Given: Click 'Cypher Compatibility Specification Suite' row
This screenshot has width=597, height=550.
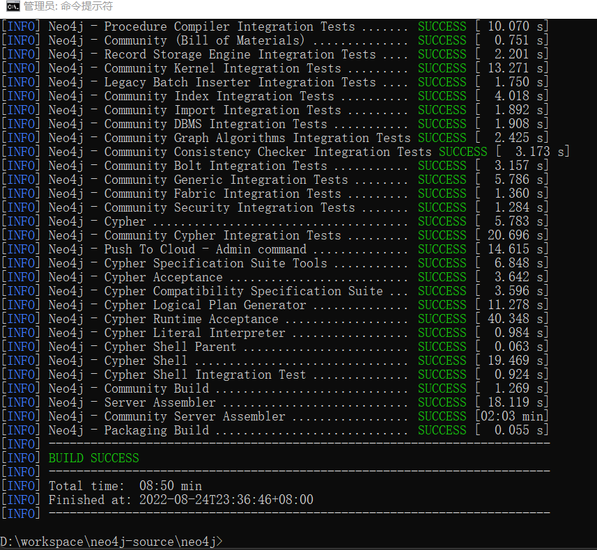Looking at the screenshot, I should (275, 291).
